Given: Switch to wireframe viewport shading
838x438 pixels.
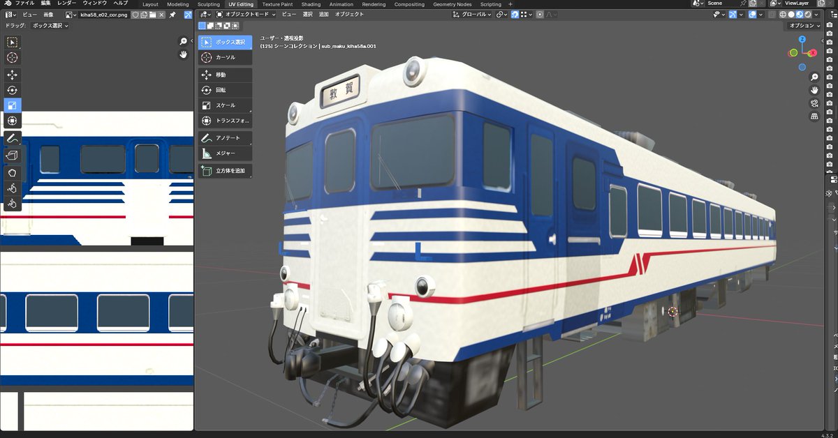Looking at the screenshot, I should click(x=783, y=14).
